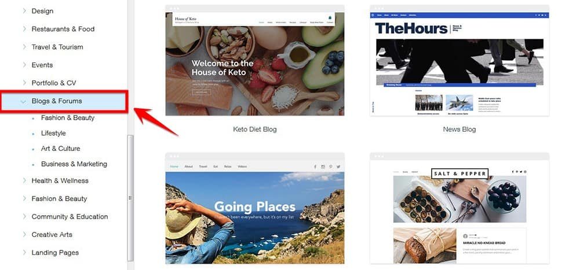
Task: Click the News Blog title link
Action: point(459,130)
